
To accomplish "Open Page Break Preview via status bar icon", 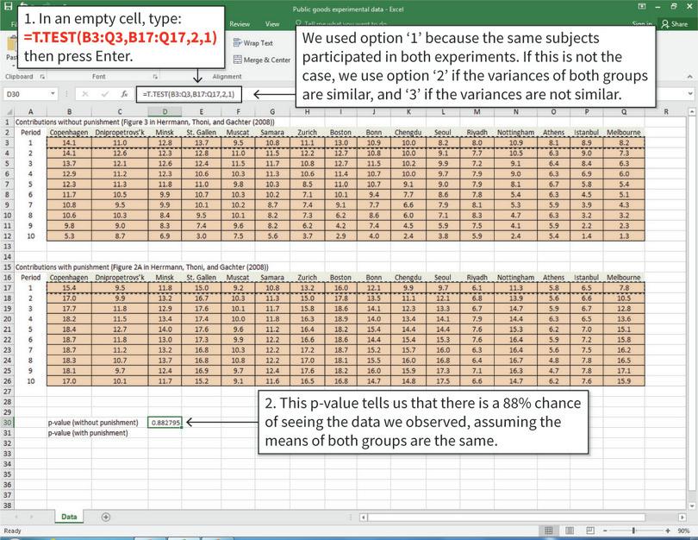I will pos(589,528).
